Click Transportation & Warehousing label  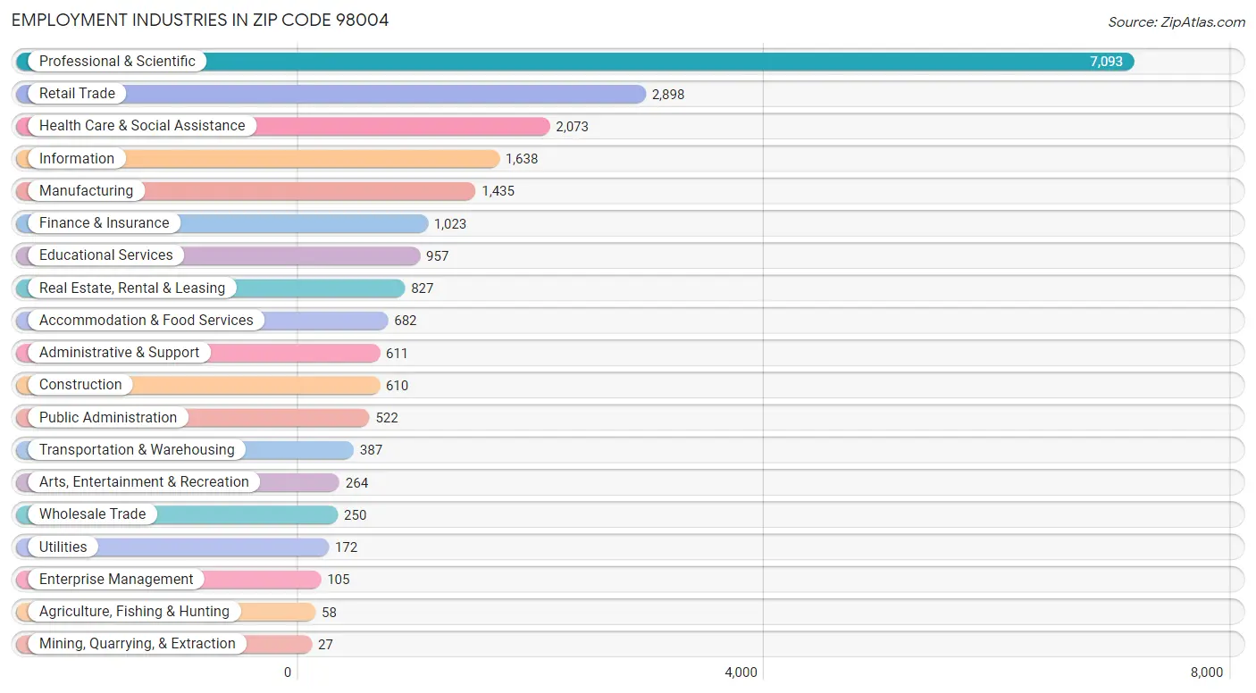pyautogui.click(x=137, y=450)
